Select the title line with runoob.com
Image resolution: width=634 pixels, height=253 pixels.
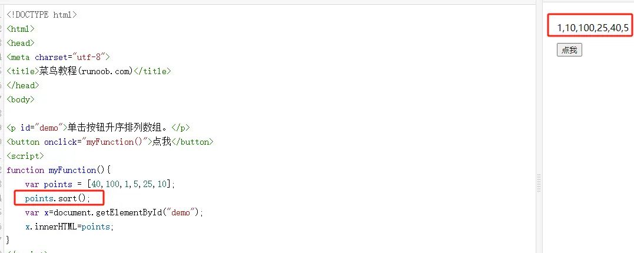[x=88, y=71]
